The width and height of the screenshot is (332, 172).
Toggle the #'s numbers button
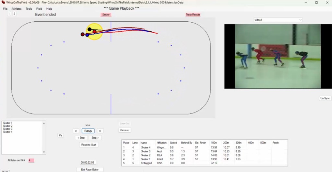(x=60, y=135)
